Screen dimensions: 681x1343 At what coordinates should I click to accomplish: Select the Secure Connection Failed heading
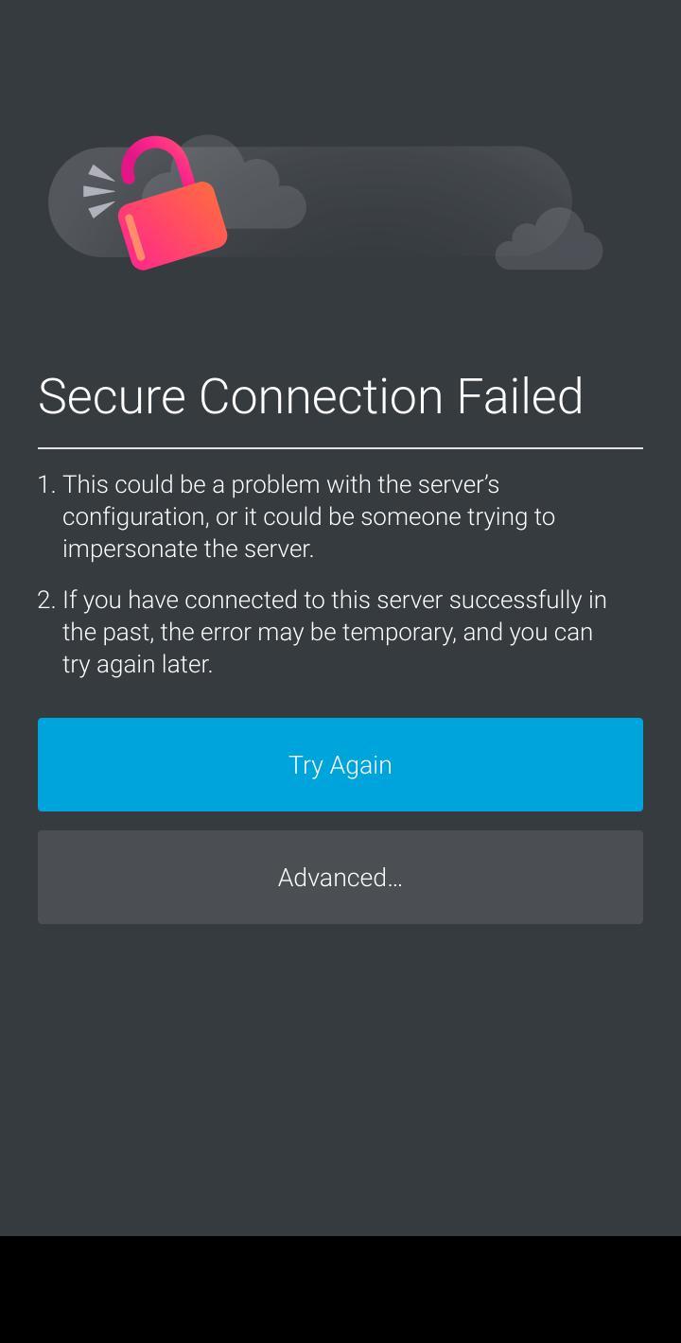pyautogui.click(x=310, y=395)
